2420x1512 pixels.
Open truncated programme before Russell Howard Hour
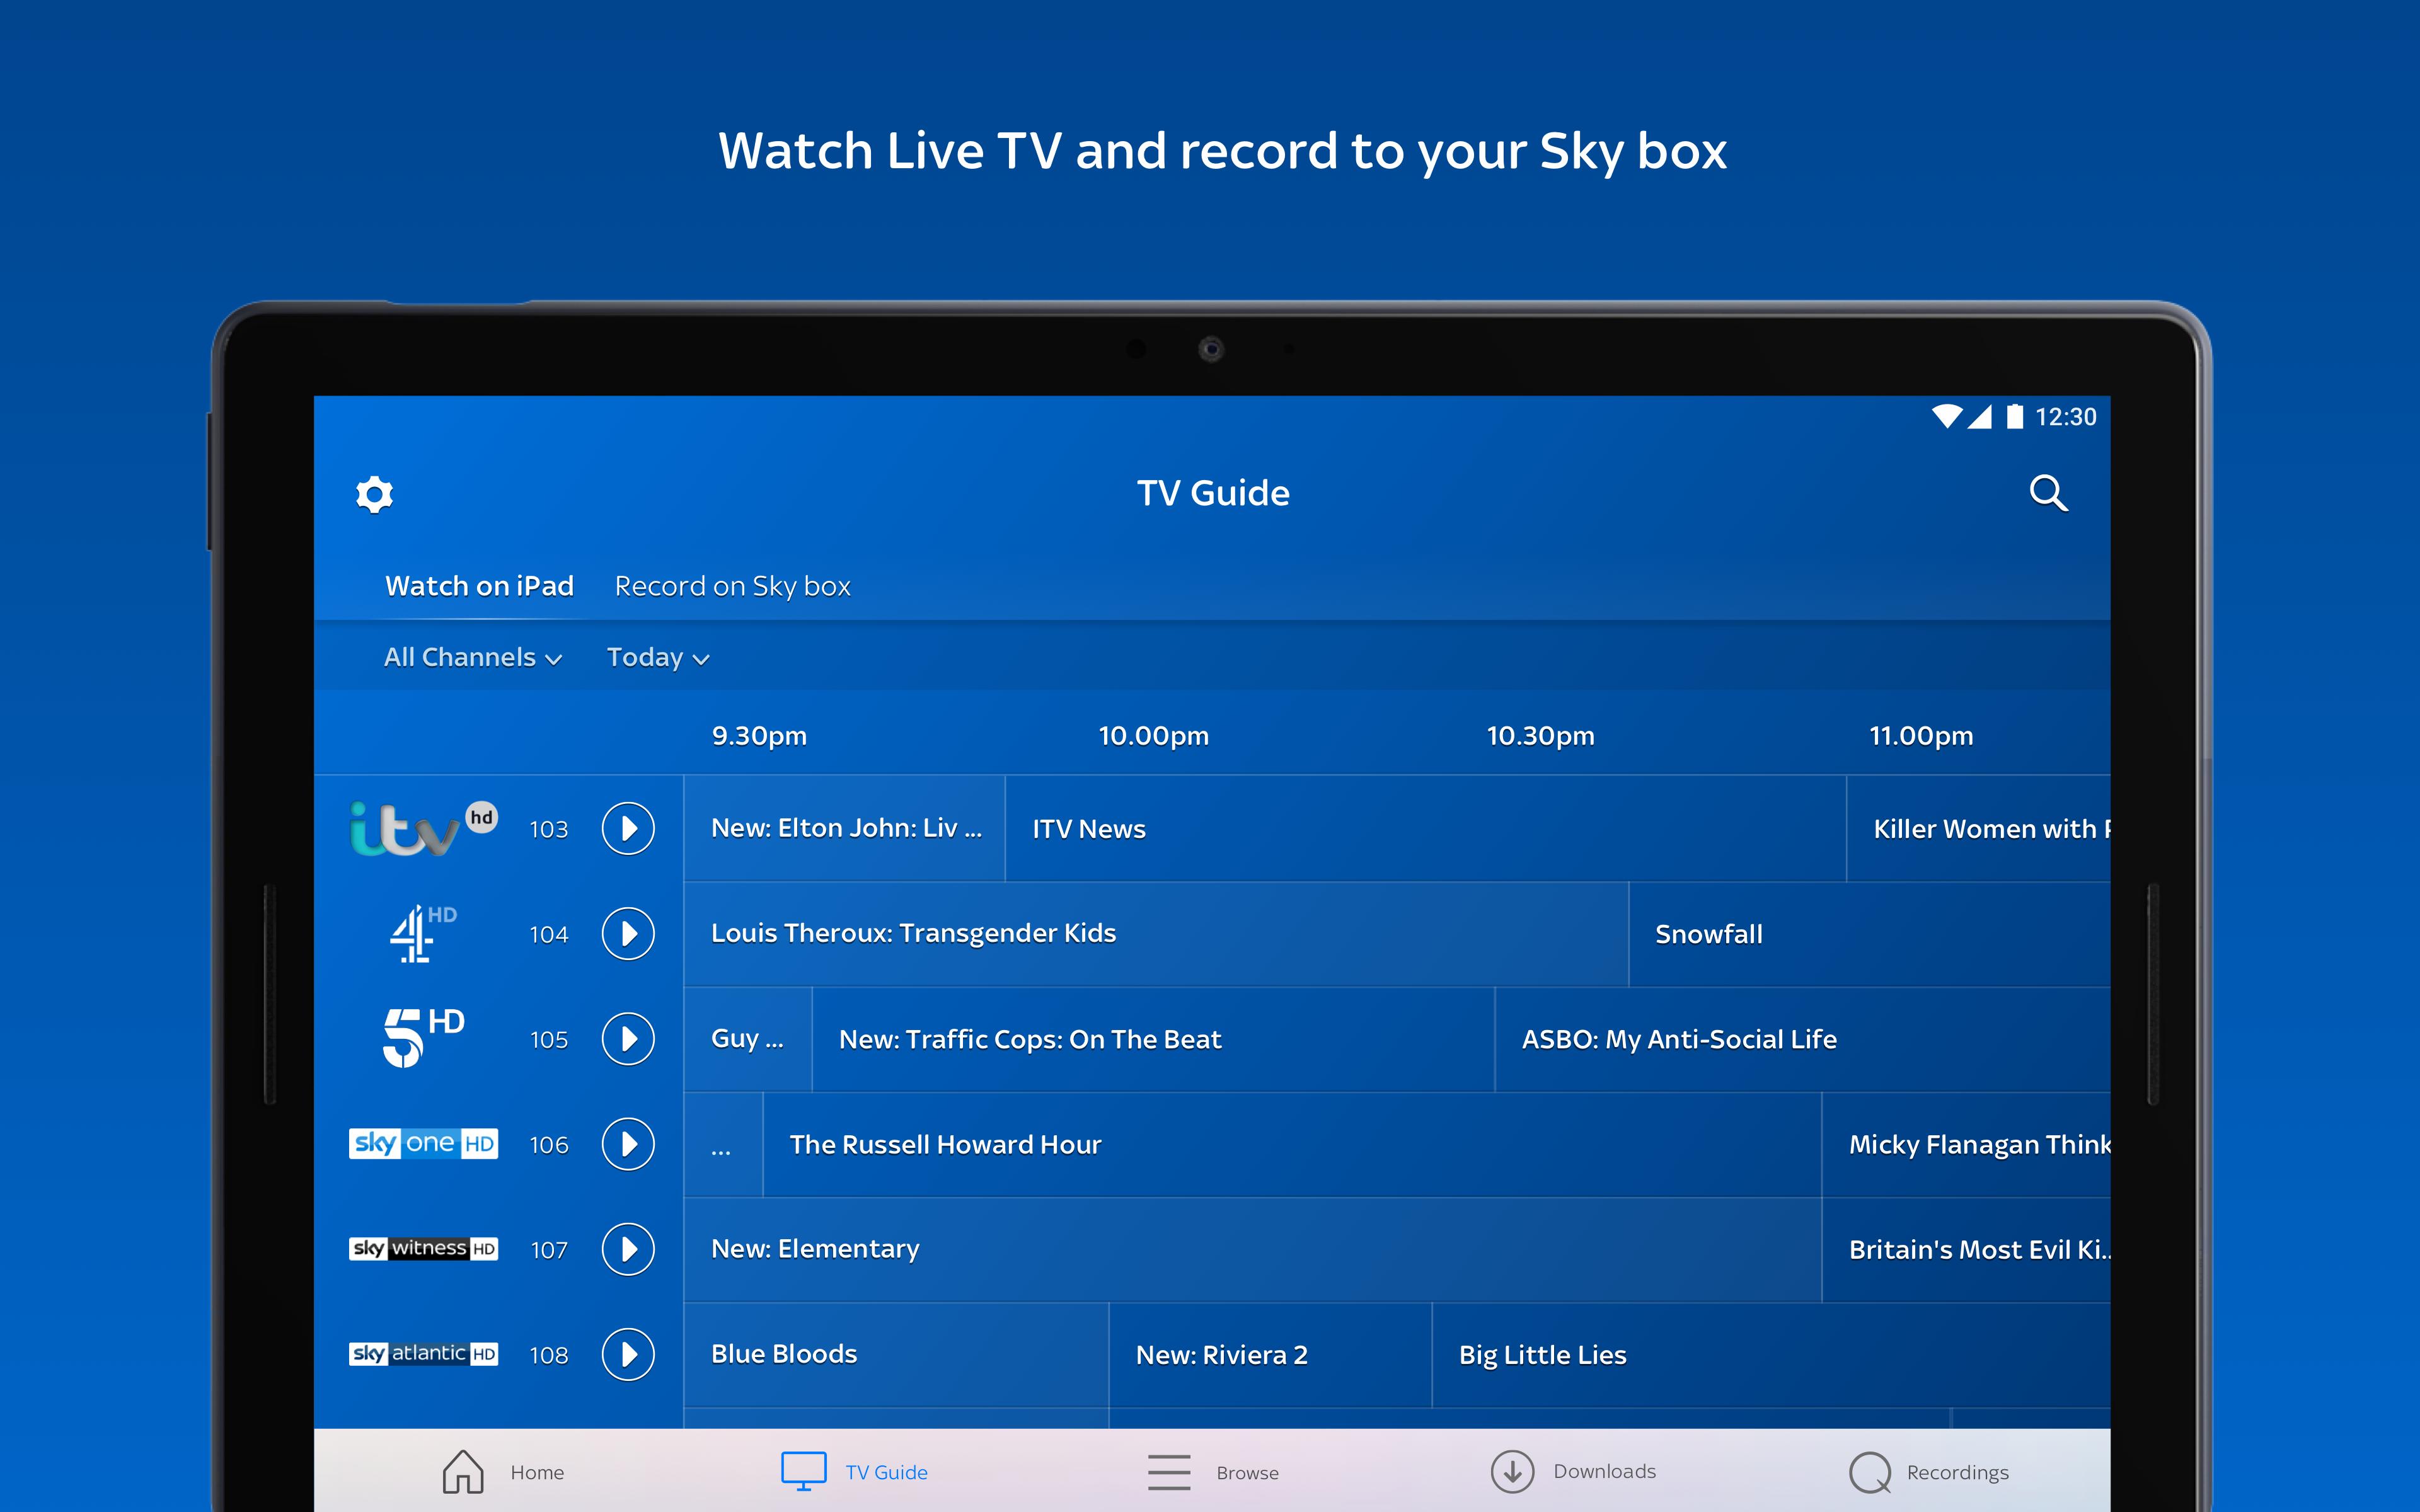pos(723,1144)
